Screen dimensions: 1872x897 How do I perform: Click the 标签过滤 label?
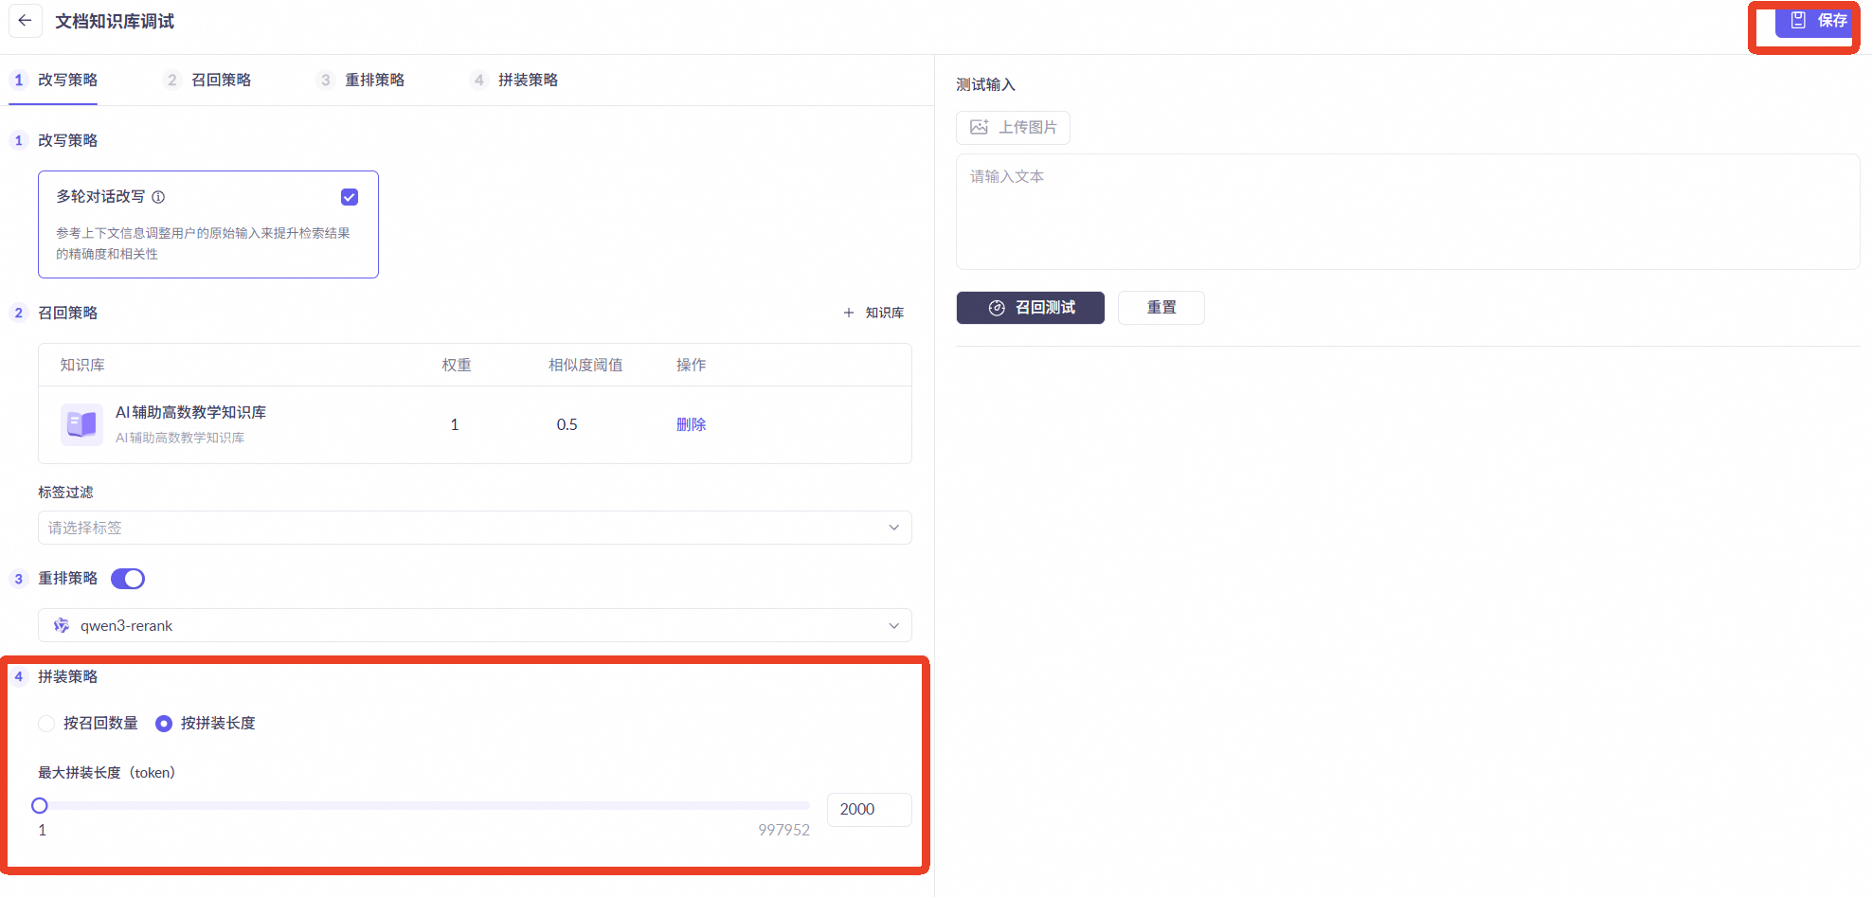pyautogui.click(x=65, y=492)
